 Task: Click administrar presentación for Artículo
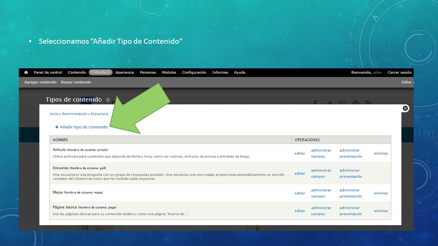click(351, 153)
